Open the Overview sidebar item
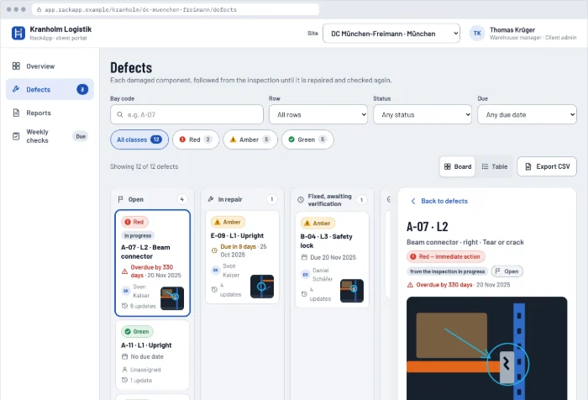 pos(50,66)
